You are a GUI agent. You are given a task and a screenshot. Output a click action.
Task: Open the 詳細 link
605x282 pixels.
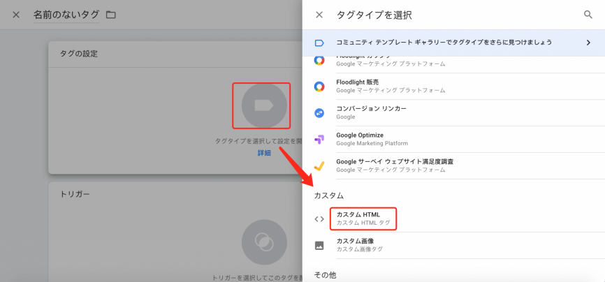coord(264,153)
